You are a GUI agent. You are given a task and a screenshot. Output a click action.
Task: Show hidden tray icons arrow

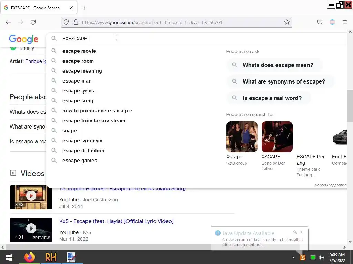click(x=293, y=257)
